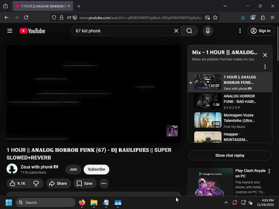The width and height of the screenshot is (279, 209).
Task: Run search with magnifier button
Action: pos(189,31)
